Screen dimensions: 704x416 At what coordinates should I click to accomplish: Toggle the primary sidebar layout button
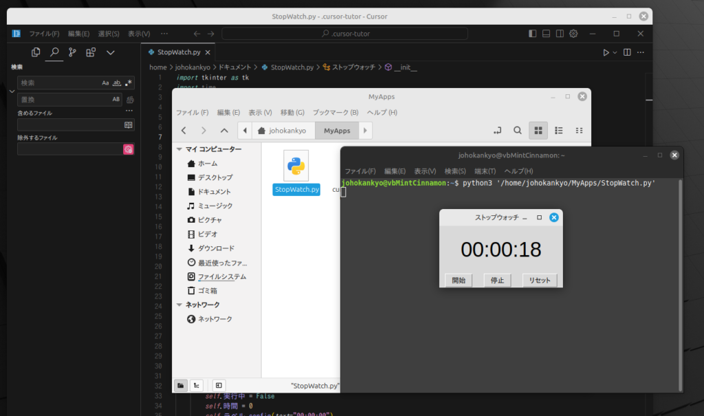pyautogui.click(x=533, y=33)
